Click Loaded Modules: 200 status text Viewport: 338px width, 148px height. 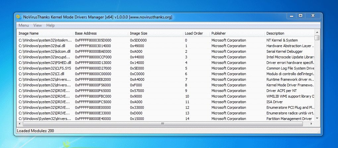35,131
